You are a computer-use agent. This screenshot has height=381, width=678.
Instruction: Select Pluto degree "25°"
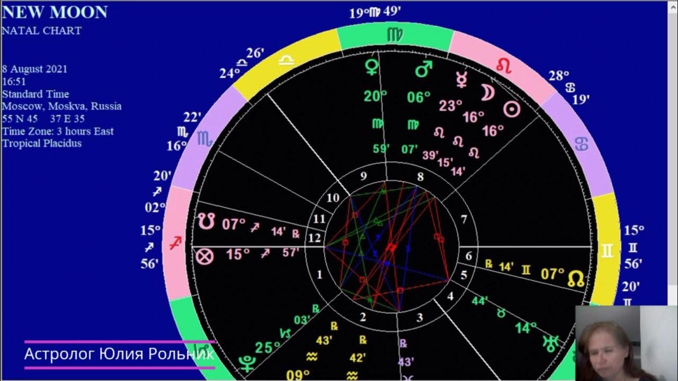tap(268, 348)
